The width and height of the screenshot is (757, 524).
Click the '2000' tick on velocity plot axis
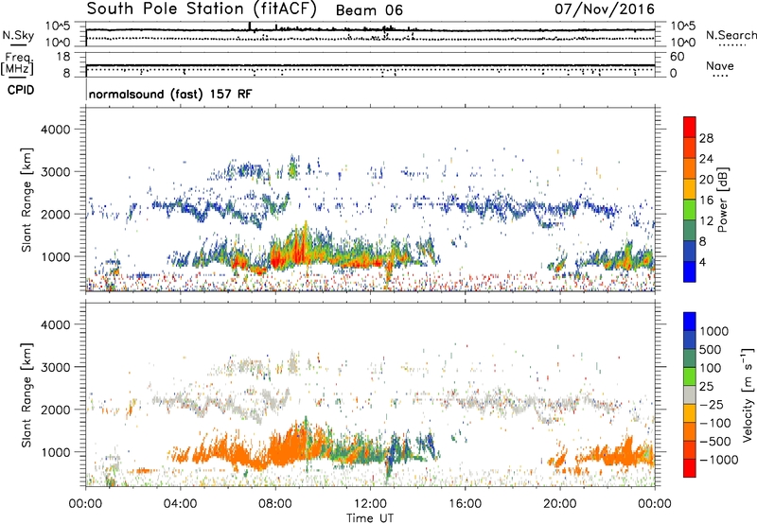pos(55,410)
